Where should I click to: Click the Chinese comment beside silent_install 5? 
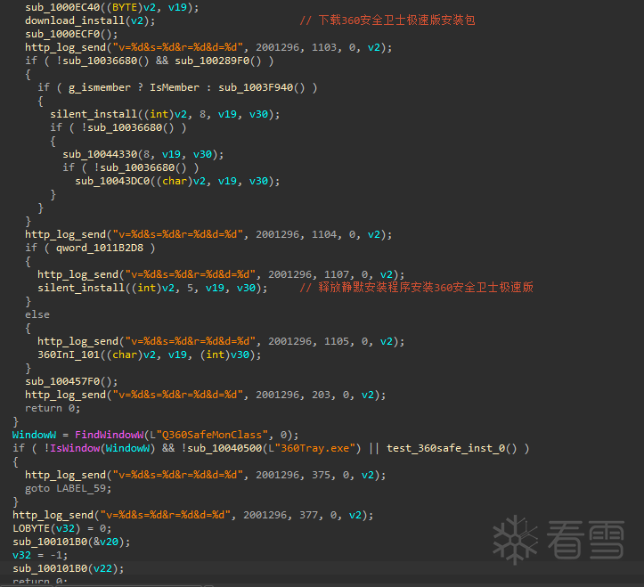[417, 287]
